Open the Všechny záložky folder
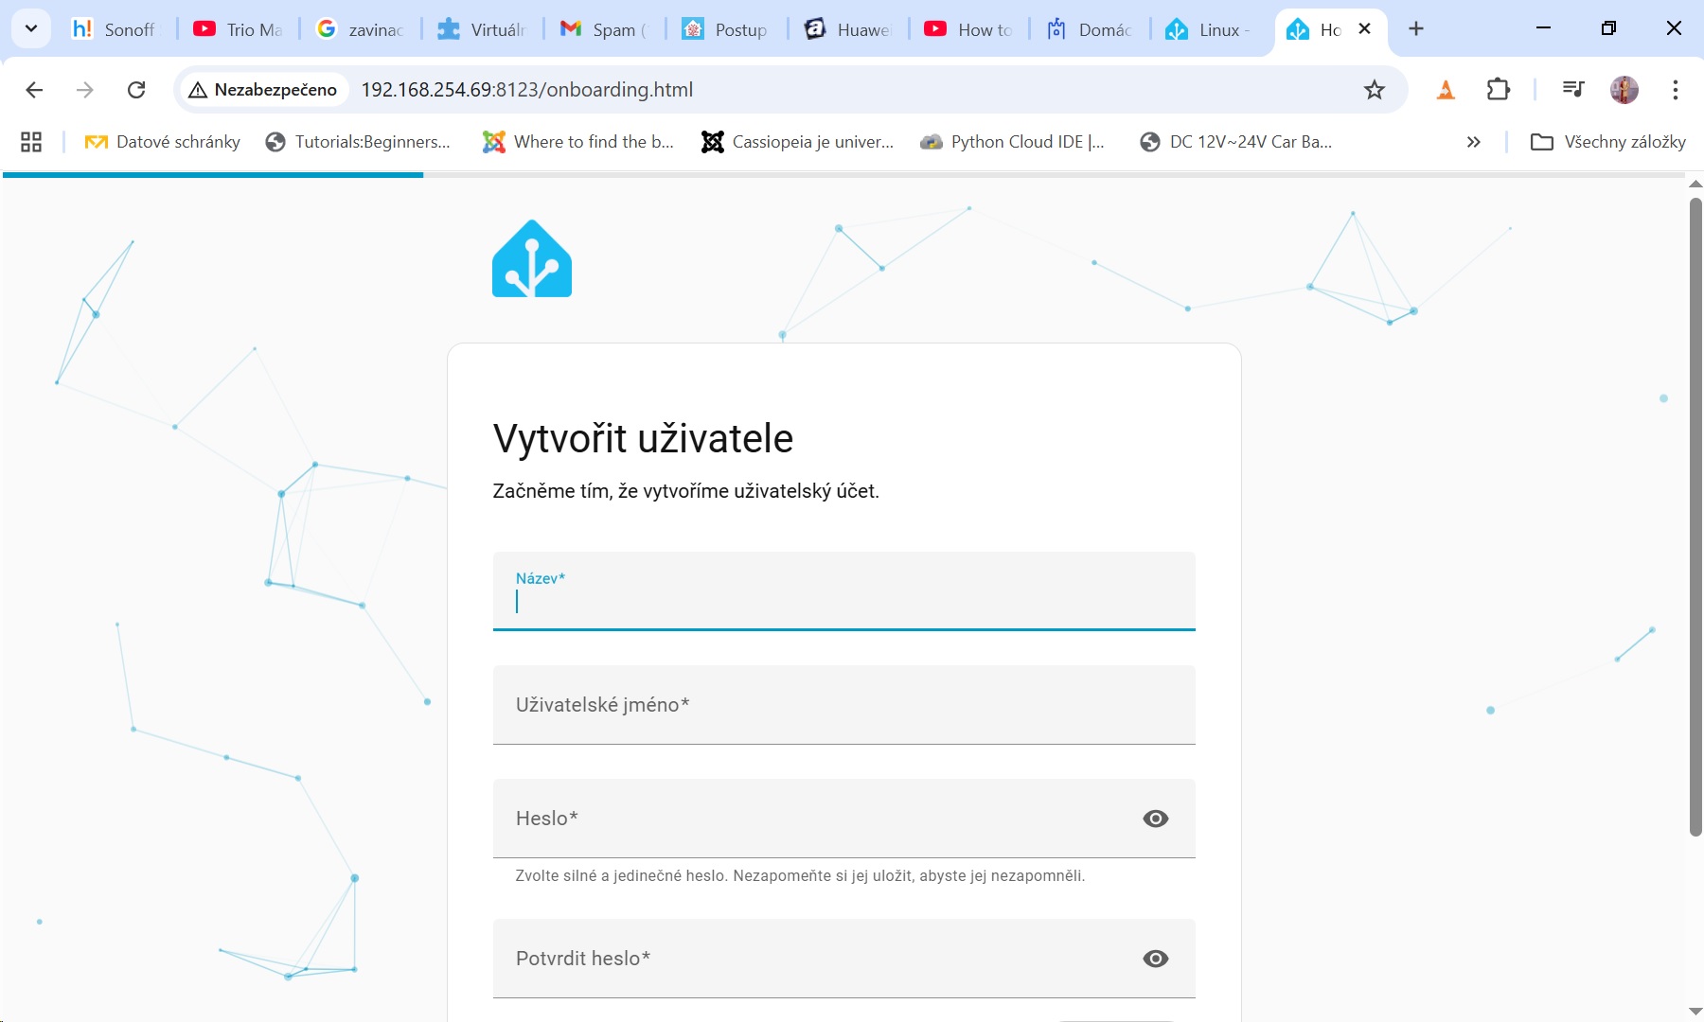1704x1022 pixels. point(1608,142)
